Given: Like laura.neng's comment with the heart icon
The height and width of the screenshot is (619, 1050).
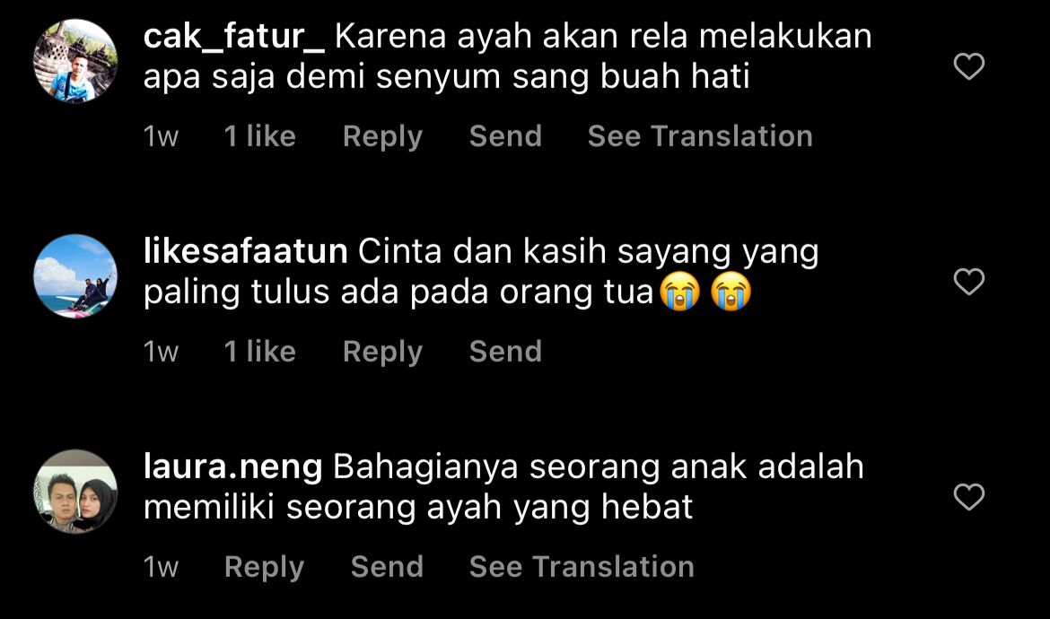Looking at the screenshot, I should (x=969, y=496).
